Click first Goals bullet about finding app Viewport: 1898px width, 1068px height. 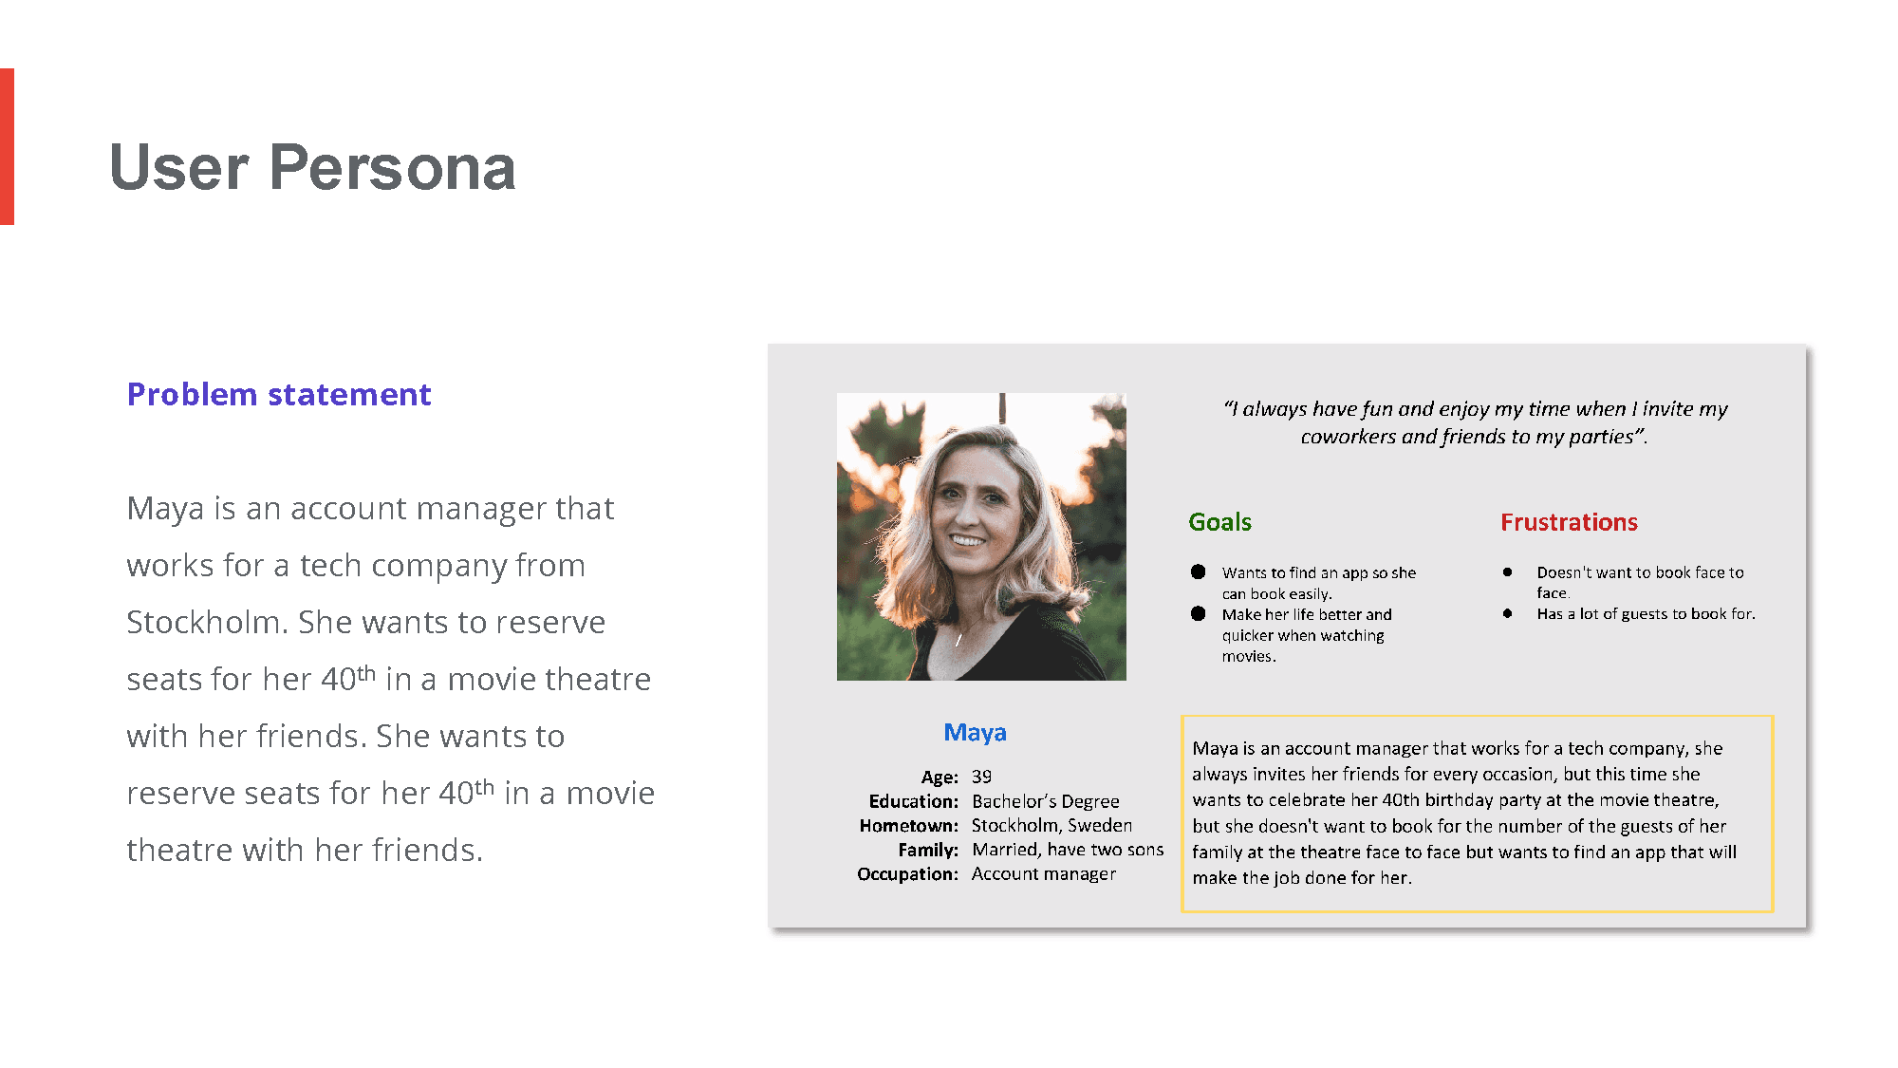[1318, 583]
